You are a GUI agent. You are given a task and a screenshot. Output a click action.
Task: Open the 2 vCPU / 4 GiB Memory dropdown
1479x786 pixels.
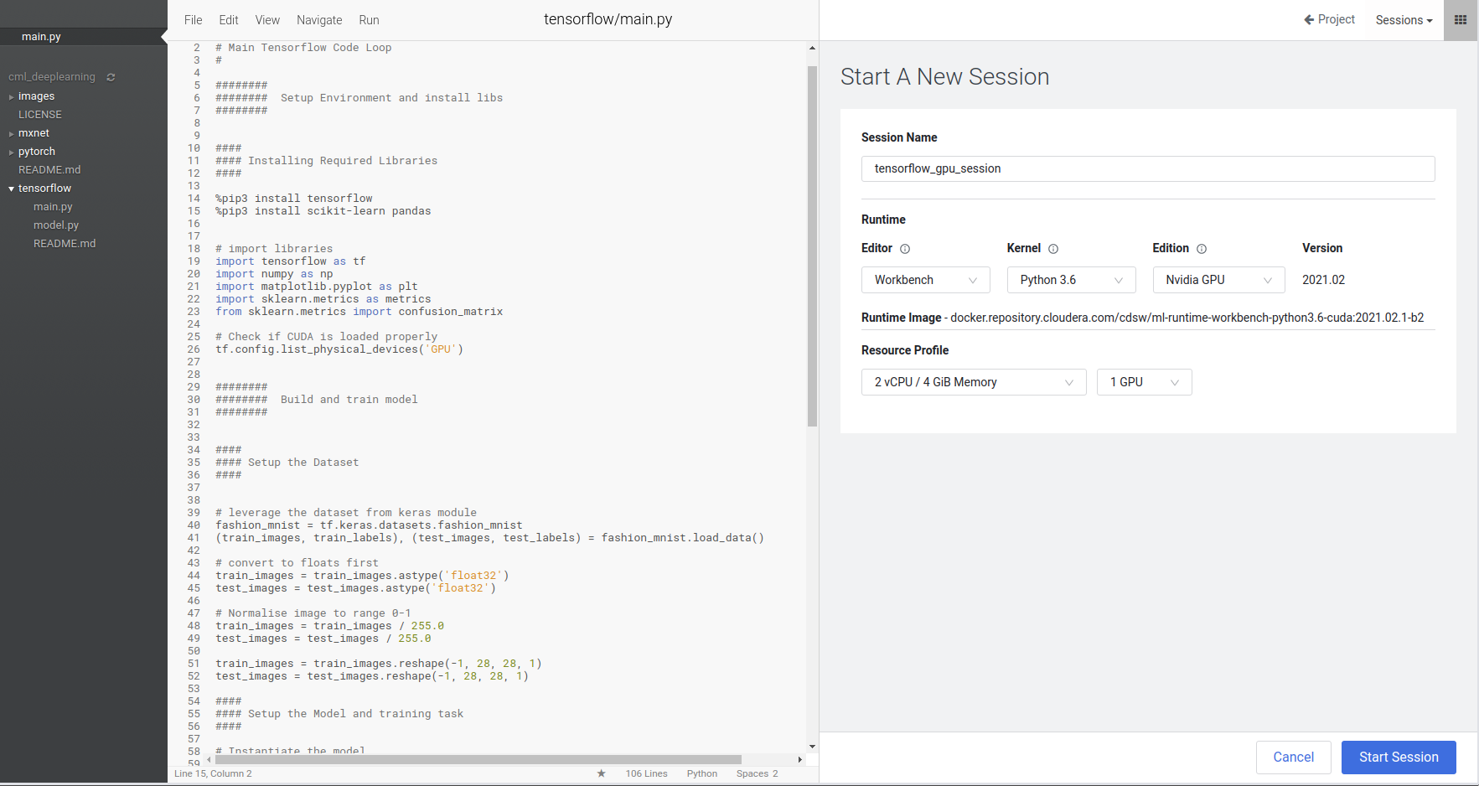[x=974, y=382]
